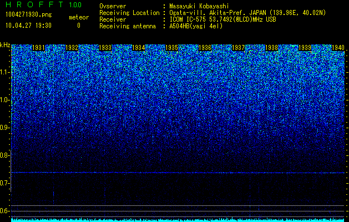Click the 1939 time marker
Screen dimensions: 349x222
click(305, 48)
